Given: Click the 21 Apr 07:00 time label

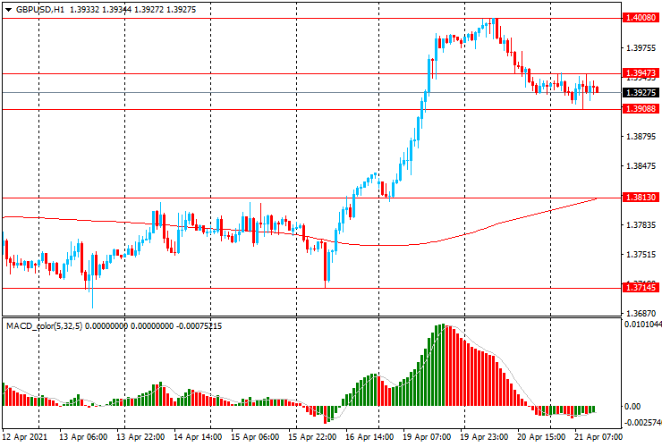Looking at the screenshot, I should tap(598, 437).
